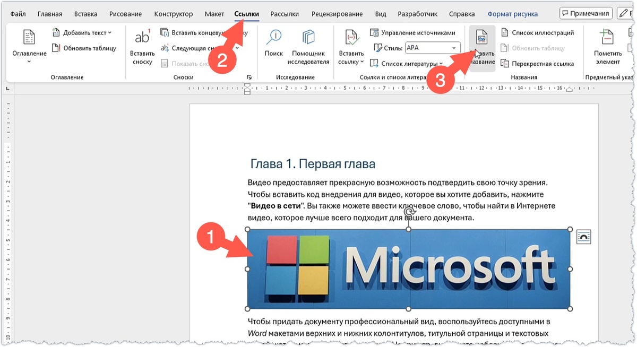637x347 pixels.
Task: Click the word Word in last paragraph
Action: coord(257,334)
